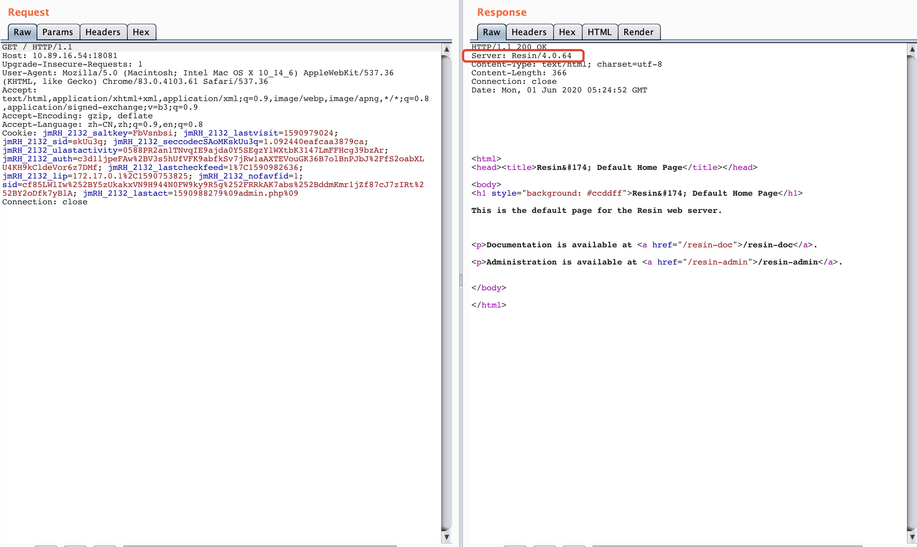This screenshot has width=917, height=547.
Task: Select the Request Raw tab
Action: click(22, 32)
